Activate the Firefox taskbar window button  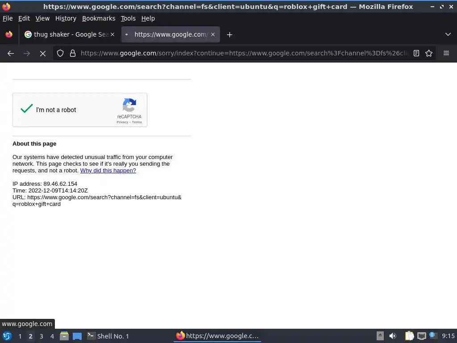pos(217,336)
